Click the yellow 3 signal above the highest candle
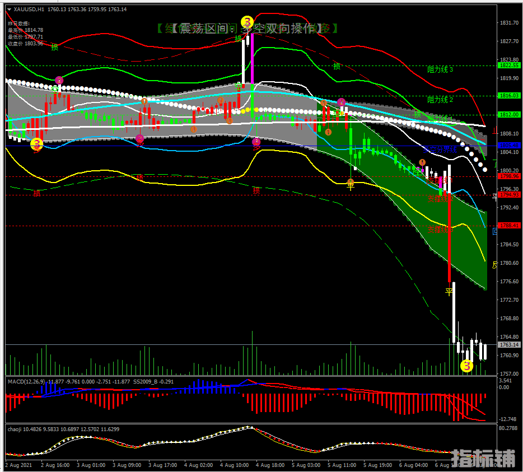 [247, 22]
